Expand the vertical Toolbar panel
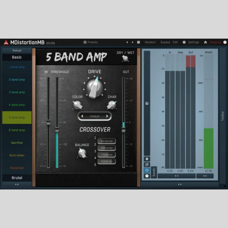Viewport: 228px width, 228px height. tap(222, 116)
